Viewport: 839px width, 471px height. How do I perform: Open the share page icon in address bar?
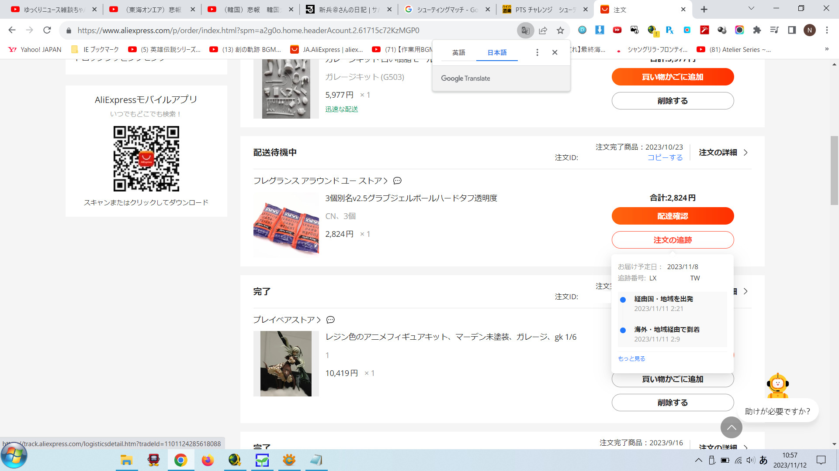543,31
